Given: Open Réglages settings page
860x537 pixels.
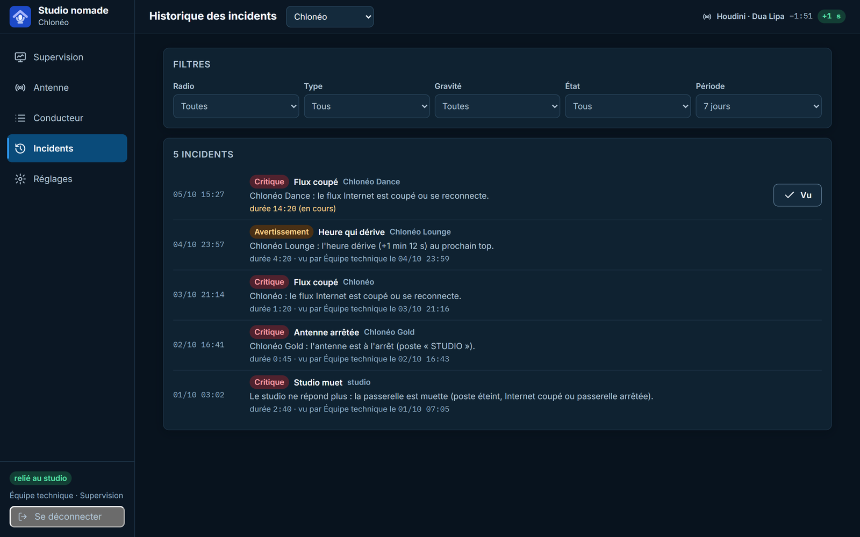Looking at the screenshot, I should pyautogui.click(x=67, y=179).
